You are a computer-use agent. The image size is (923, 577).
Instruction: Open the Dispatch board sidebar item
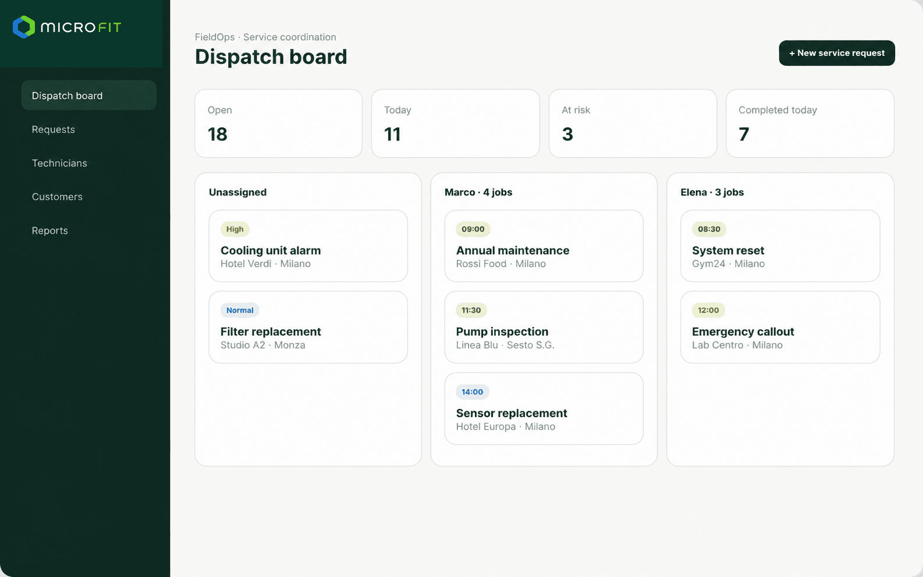[88, 95]
